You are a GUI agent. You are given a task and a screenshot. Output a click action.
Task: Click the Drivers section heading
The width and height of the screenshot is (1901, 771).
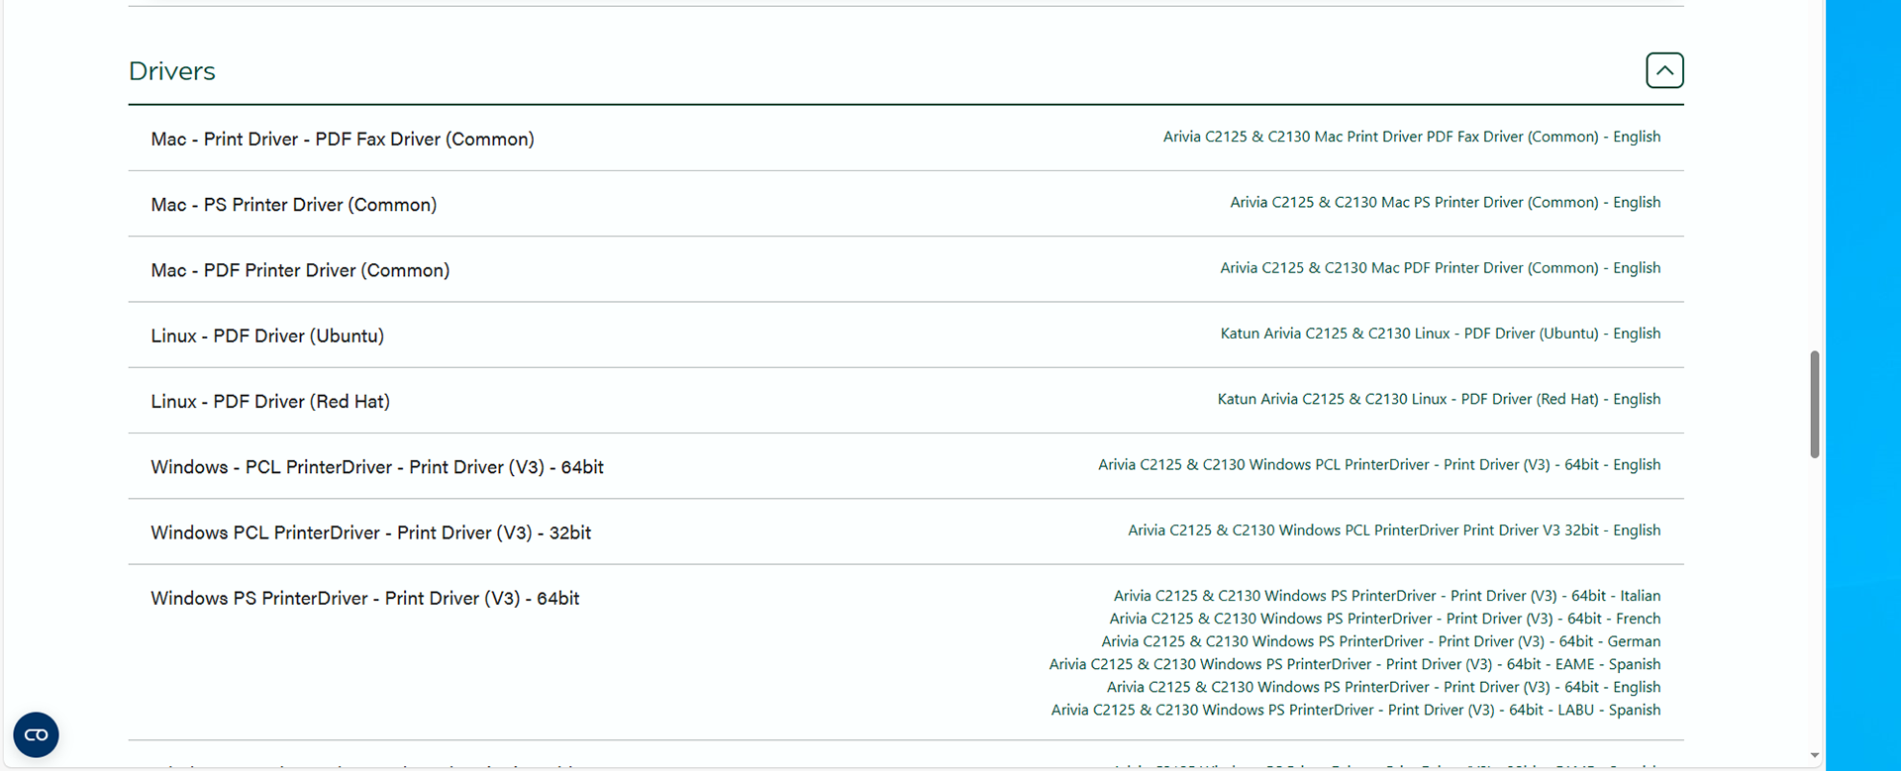172,71
